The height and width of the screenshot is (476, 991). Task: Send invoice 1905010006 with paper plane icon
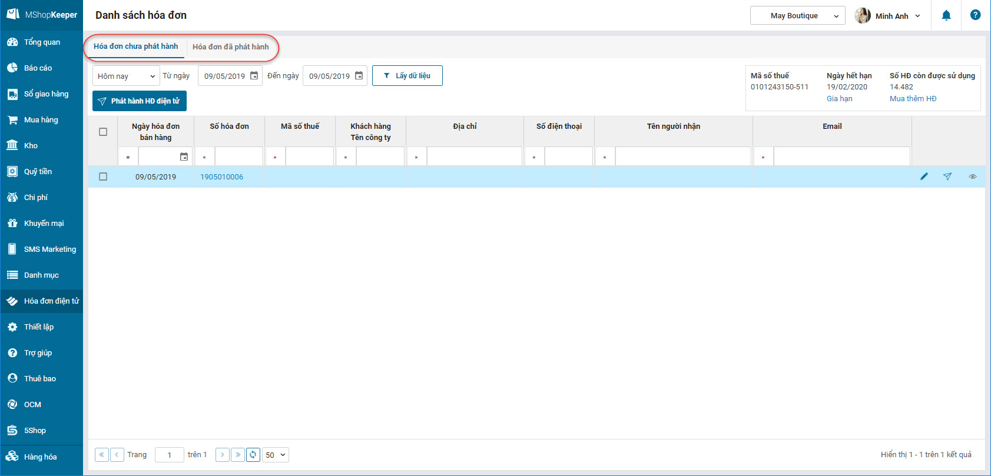pos(947,177)
